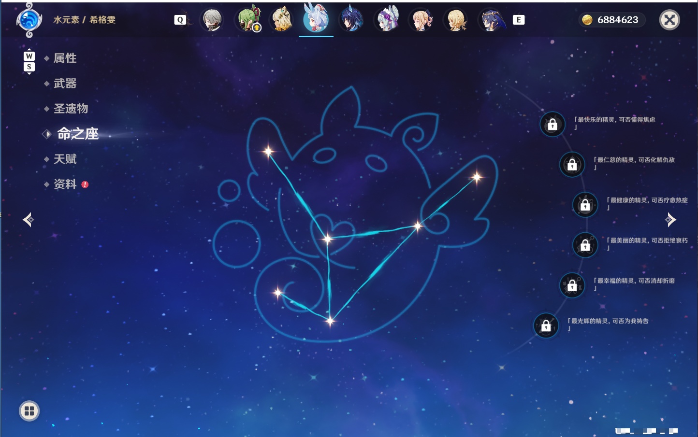Click the label 「最美丽的精灵,可否拒绝衰朽」
The image size is (698, 437).
coord(647,243)
